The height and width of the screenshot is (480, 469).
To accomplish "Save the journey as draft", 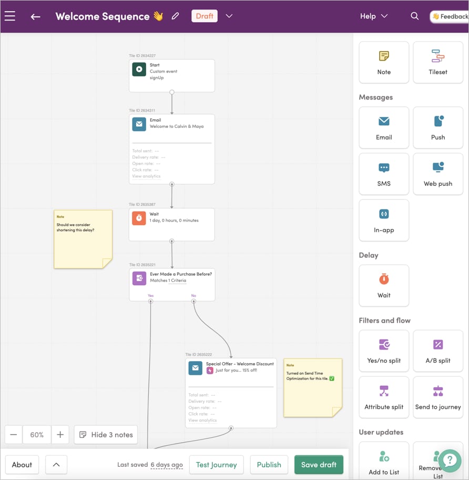I will [x=319, y=465].
